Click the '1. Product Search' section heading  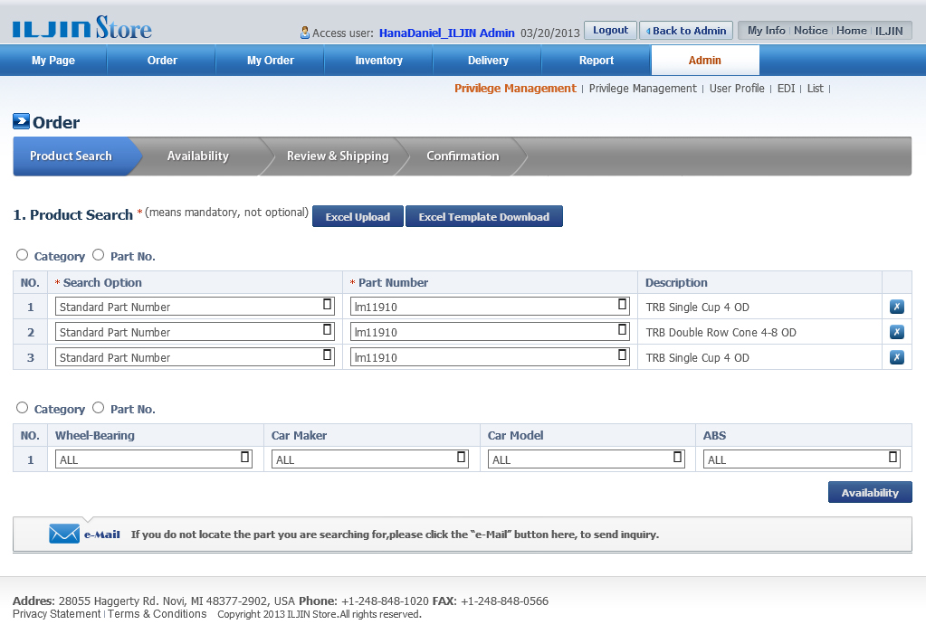pyautogui.click(x=72, y=215)
